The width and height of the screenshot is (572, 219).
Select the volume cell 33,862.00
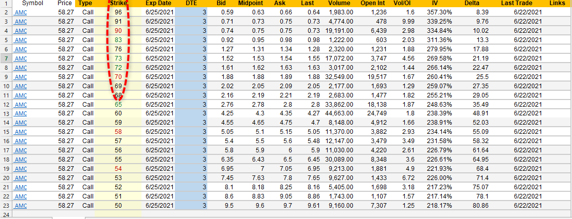(339, 105)
